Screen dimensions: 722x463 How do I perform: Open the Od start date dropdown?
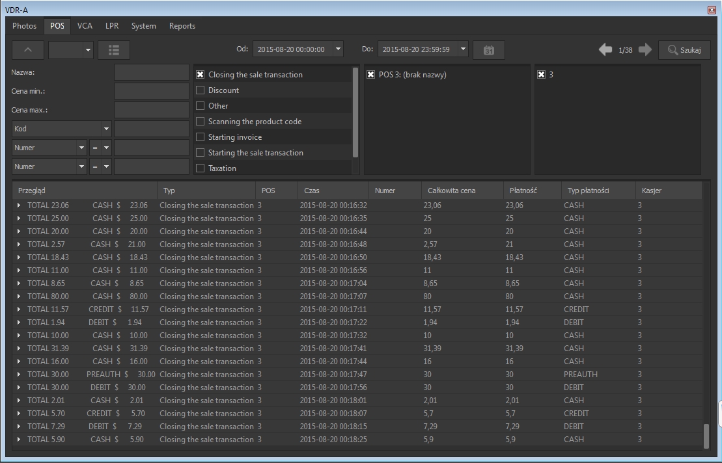(x=338, y=49)
